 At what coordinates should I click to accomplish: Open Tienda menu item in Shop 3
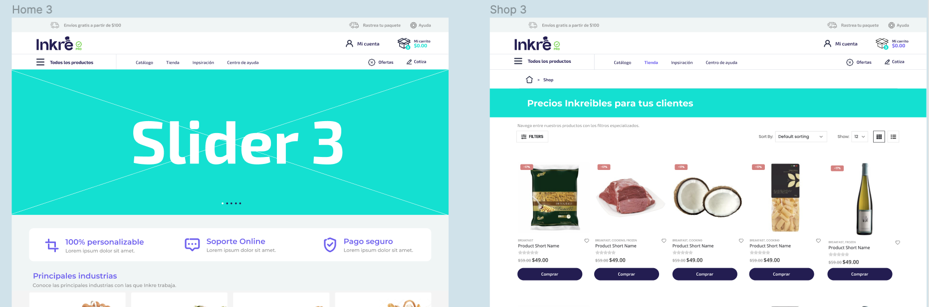pyautogui.click(x=651, y=63)
